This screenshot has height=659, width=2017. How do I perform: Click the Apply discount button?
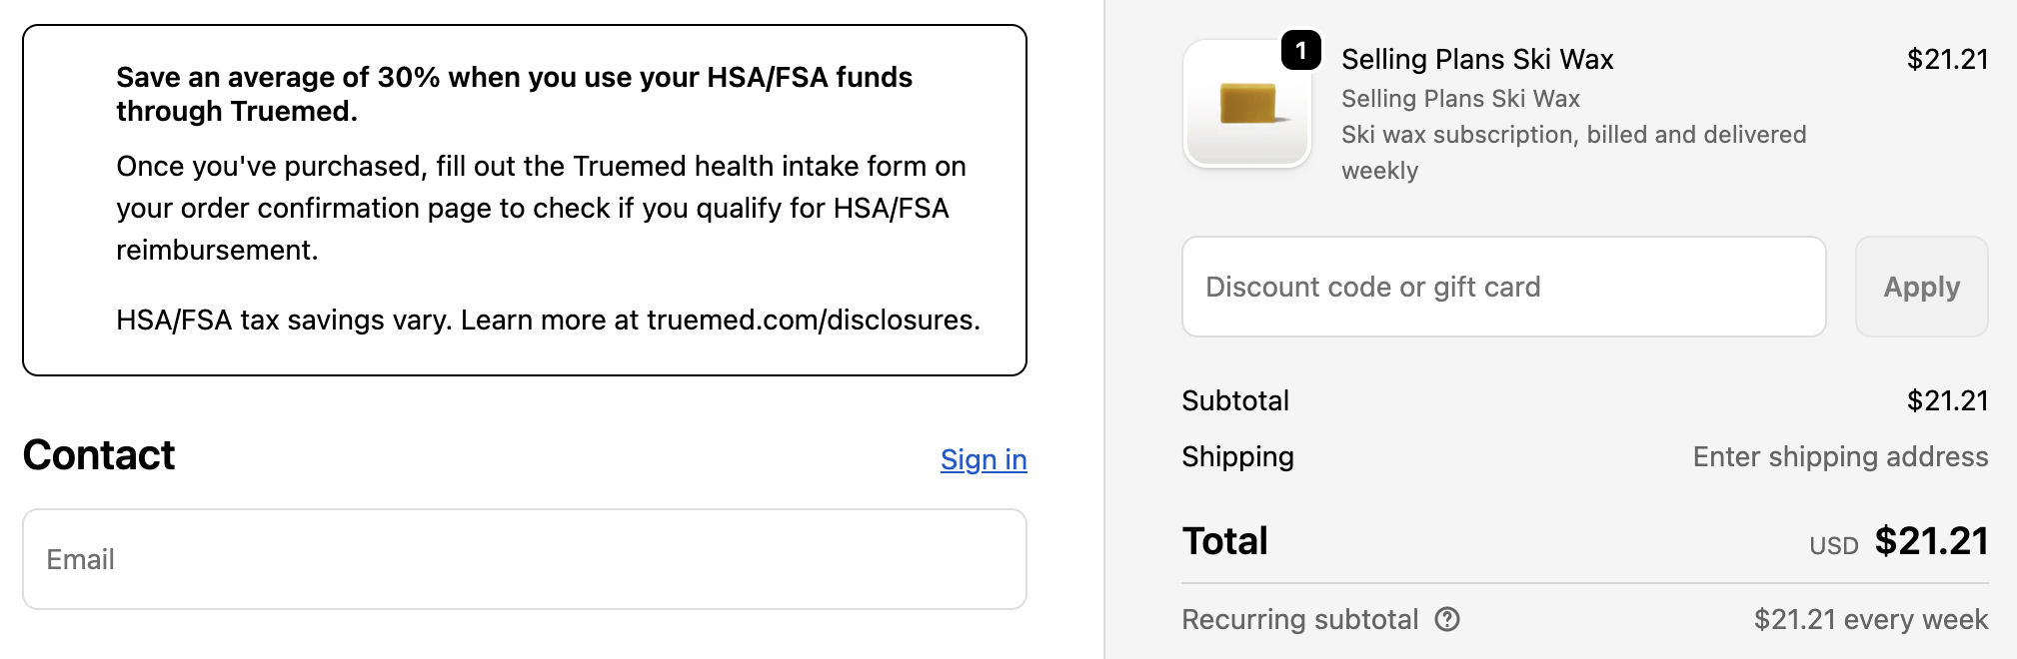[x=1920, y=287]
